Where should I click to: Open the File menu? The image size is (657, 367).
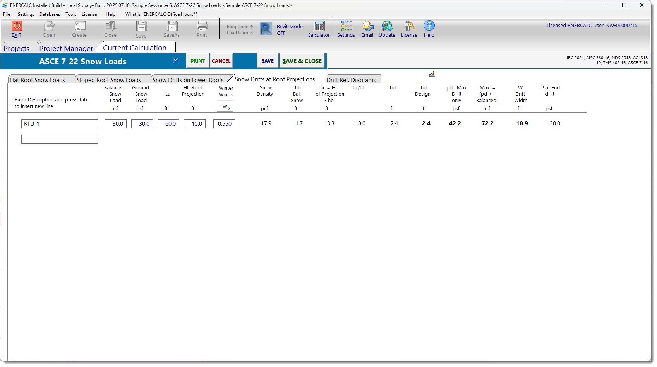[7, 14]
